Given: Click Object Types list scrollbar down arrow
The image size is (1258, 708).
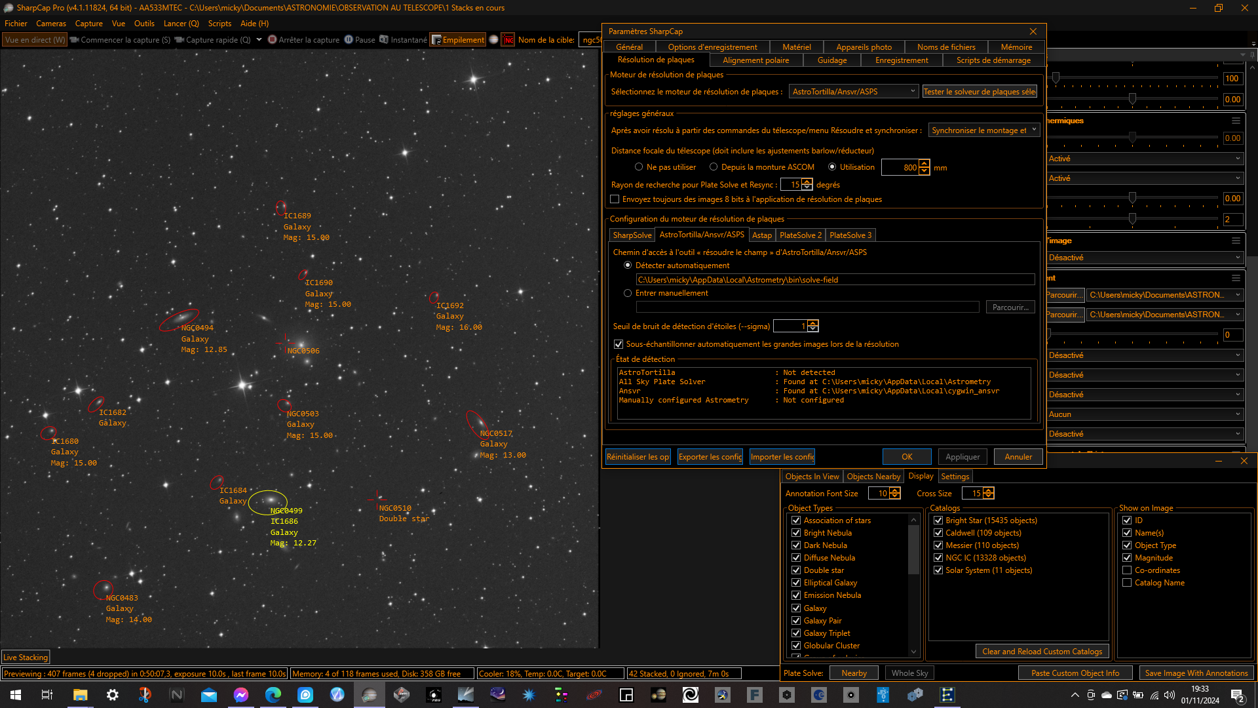Looking at the screenshot, I should click(913, 652).
